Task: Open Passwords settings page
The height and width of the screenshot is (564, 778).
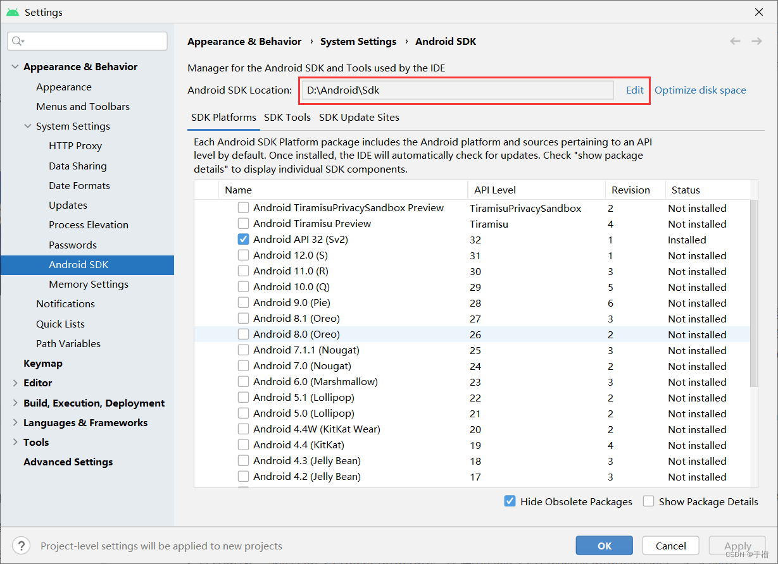Action: [73, 245]
